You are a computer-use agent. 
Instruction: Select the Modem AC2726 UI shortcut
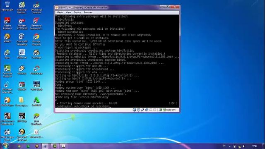22,24
